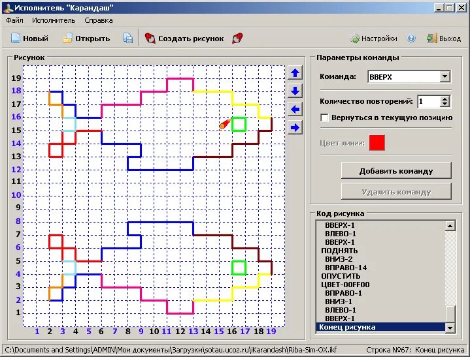Click the blue up arrow button
This screenshot has height=357, width=470.
(x=295, y=72)
